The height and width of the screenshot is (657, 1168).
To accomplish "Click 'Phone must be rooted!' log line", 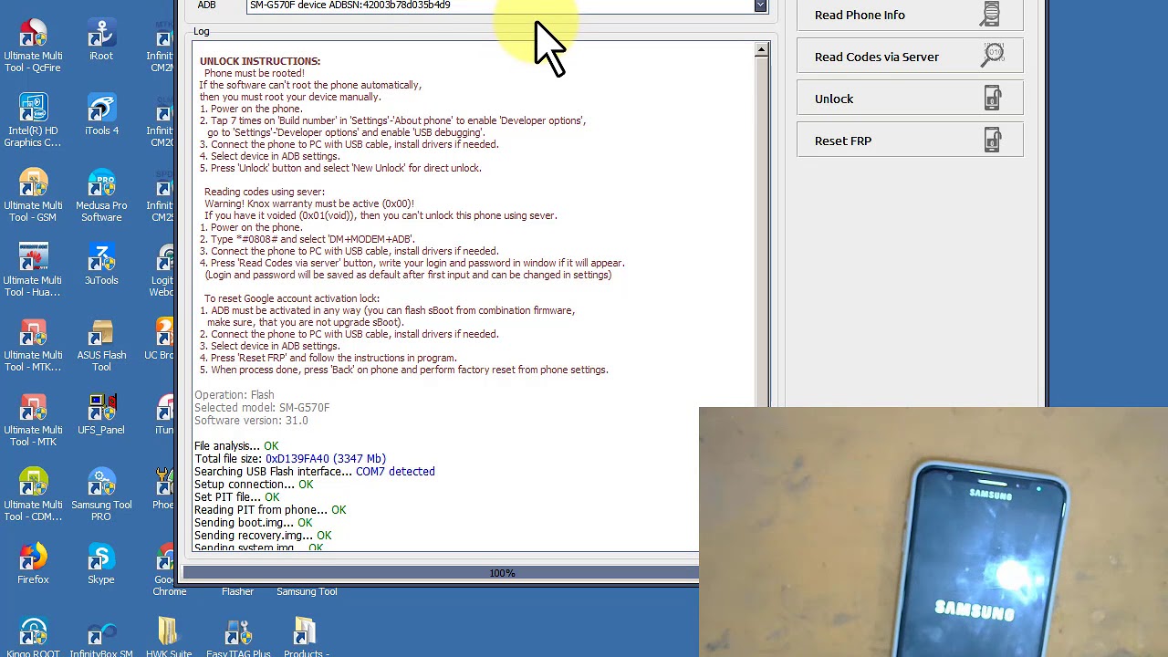I will (255, 73).
